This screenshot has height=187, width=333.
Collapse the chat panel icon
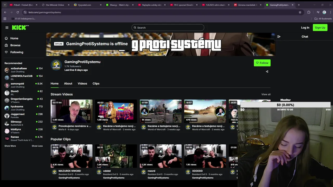[x=279, y=37]
